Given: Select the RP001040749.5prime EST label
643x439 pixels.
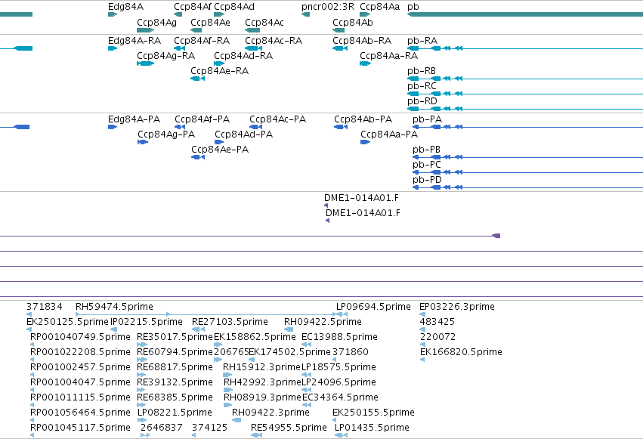Looking at the screenshot, I should tap(80, 337).
